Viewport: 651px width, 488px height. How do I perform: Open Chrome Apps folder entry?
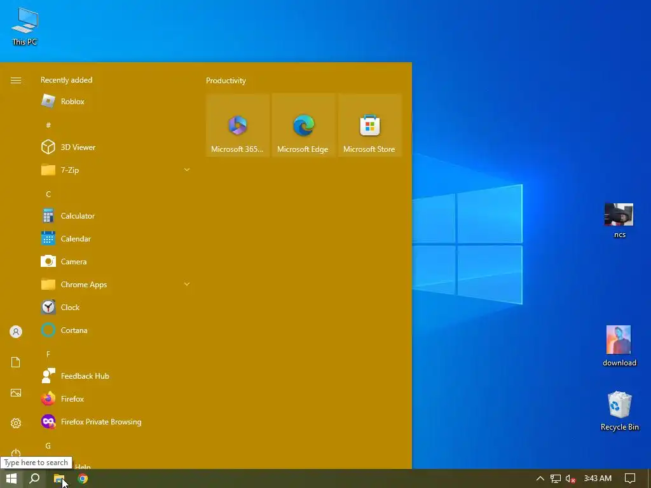pyautogui.click(x=115, y=284)
